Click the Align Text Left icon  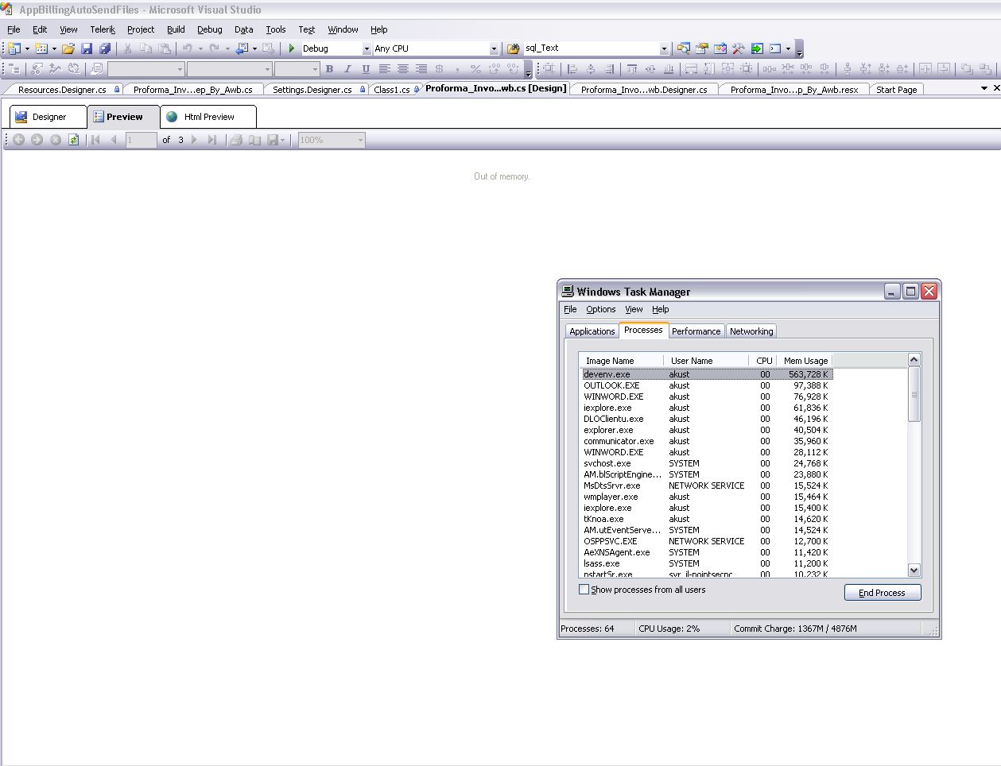click(385, 69)
